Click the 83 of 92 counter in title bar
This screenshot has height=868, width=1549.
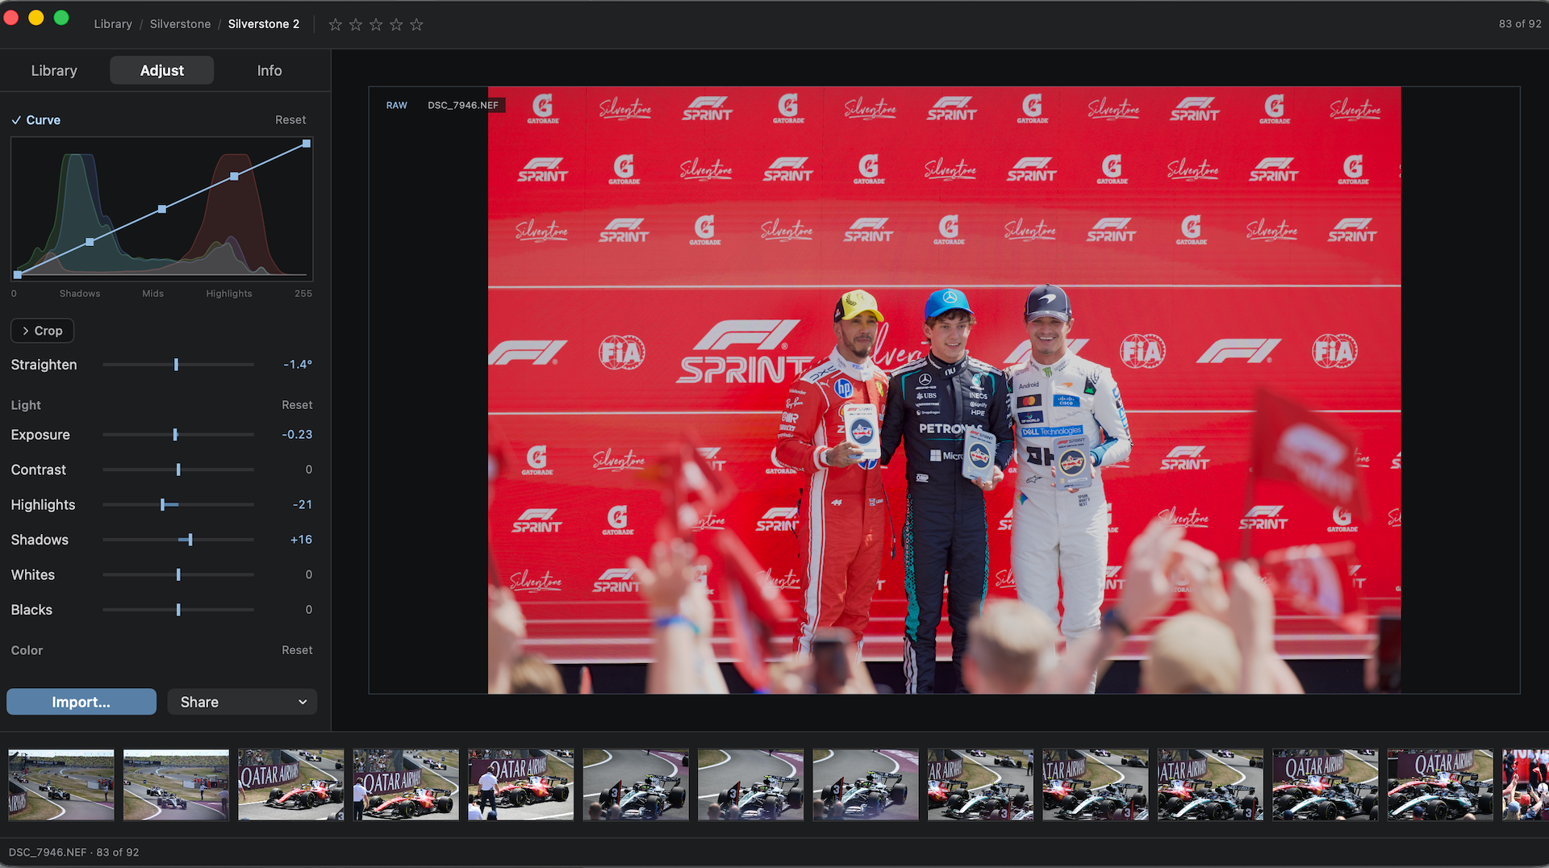tap(1520, 24)
